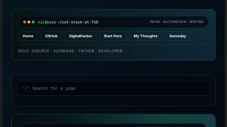Open the Someday nav link

(x=177, y=36)
